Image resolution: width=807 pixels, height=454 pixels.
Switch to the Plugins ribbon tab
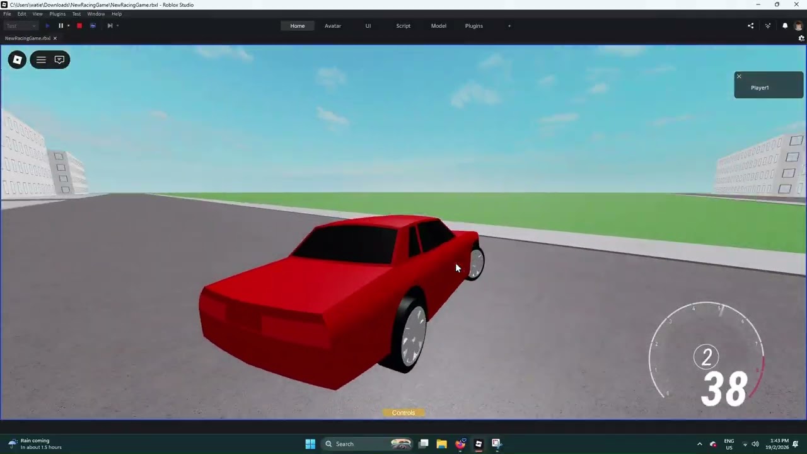(x=474, y=26)
